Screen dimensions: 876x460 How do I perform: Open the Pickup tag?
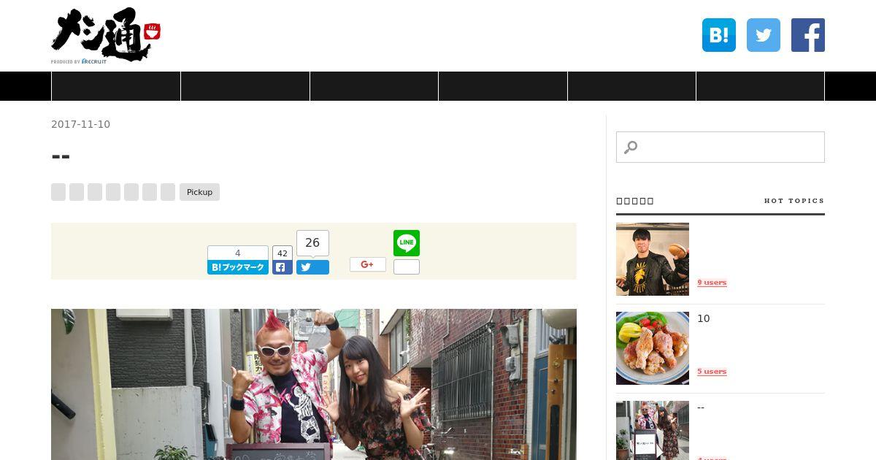[199, 192]
